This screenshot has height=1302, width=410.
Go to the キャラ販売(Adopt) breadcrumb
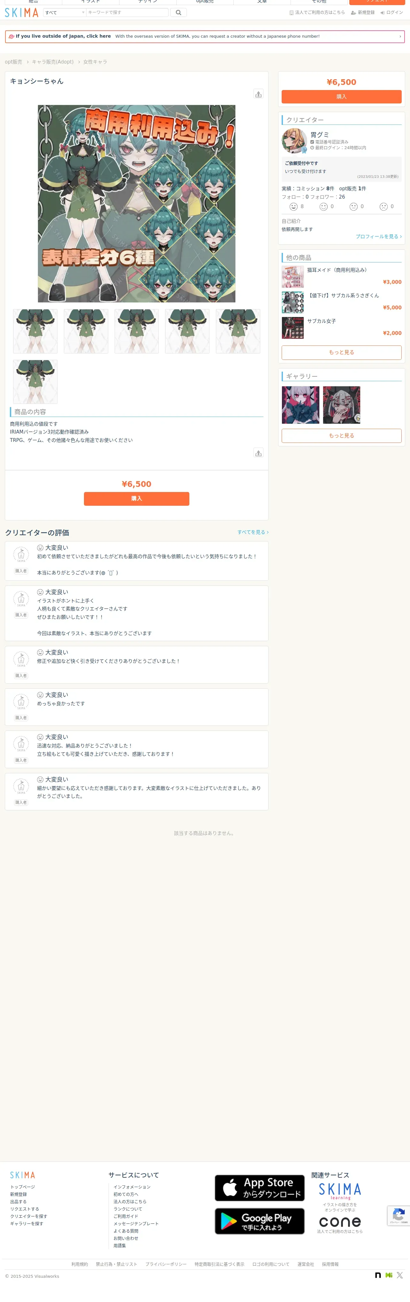[x=53, y=62]
